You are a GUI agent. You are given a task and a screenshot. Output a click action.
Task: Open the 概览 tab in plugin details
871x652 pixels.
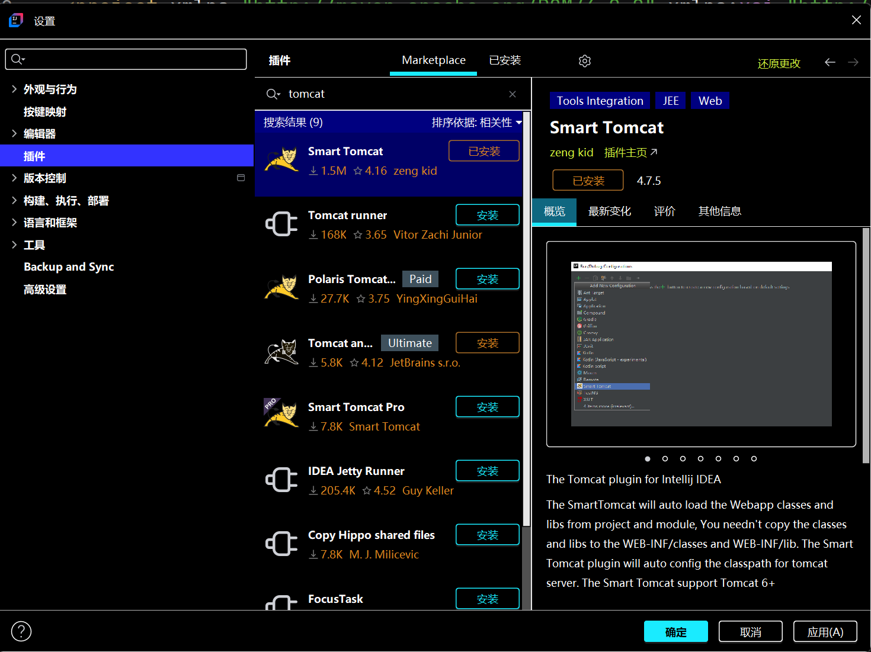[555, 211]
